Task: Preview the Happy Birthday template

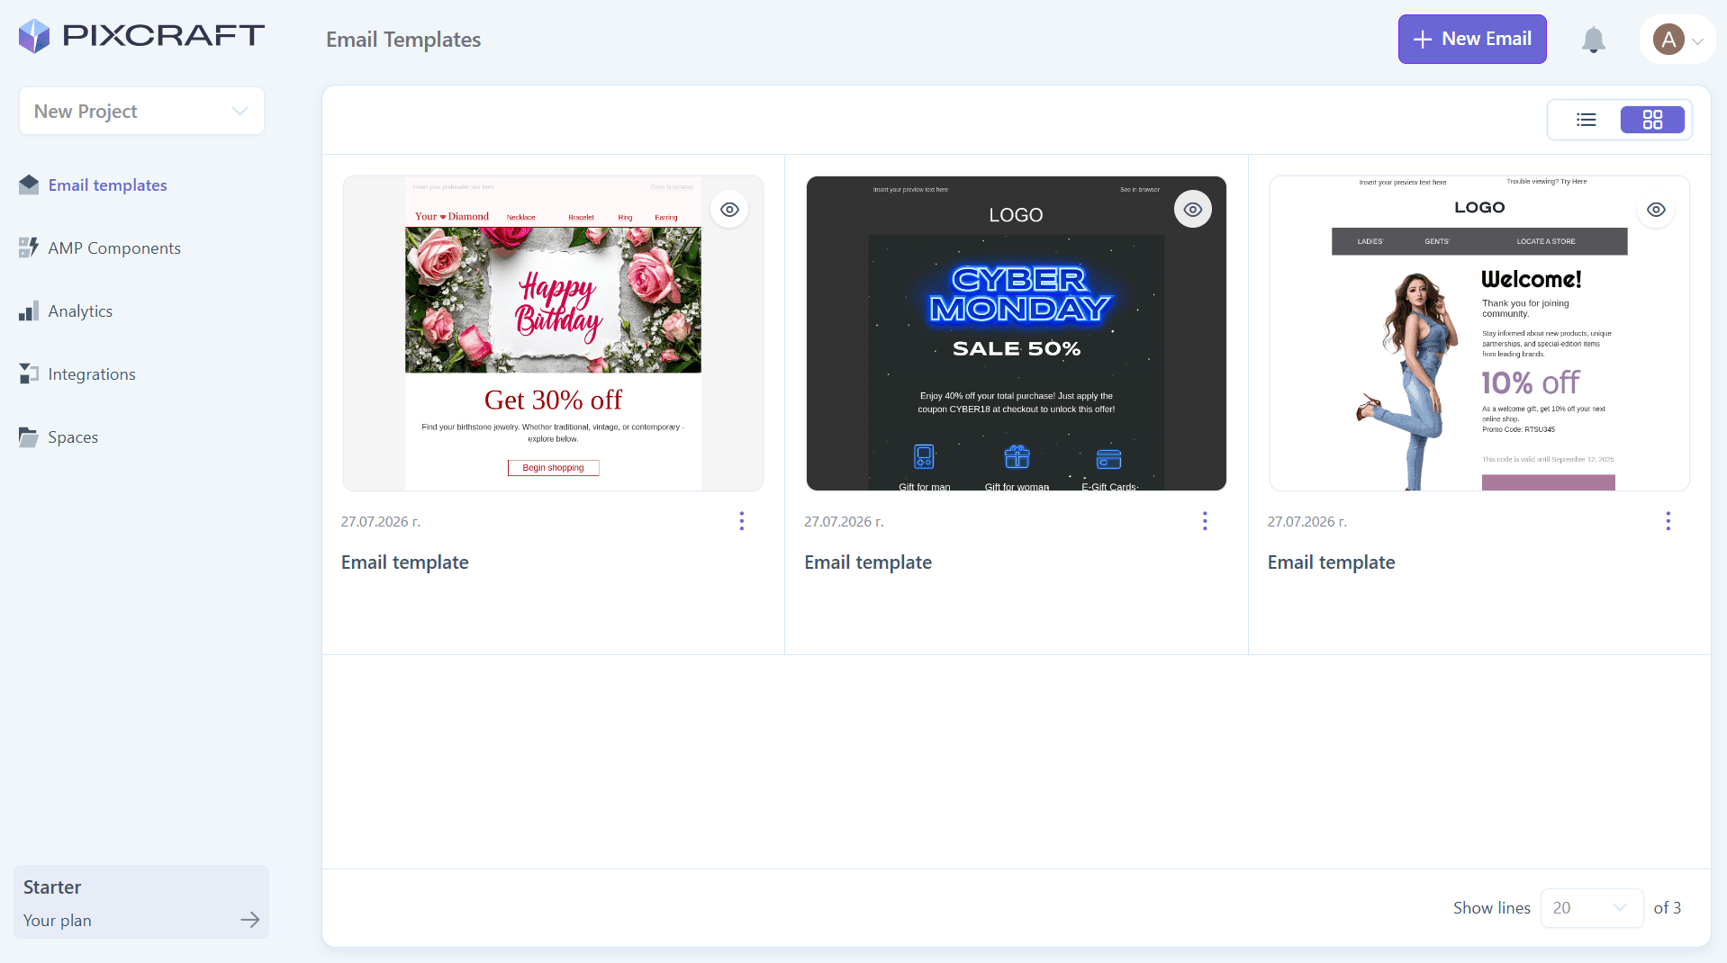Action: pos(729,210)
